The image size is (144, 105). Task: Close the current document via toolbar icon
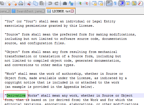pos(8,3)
